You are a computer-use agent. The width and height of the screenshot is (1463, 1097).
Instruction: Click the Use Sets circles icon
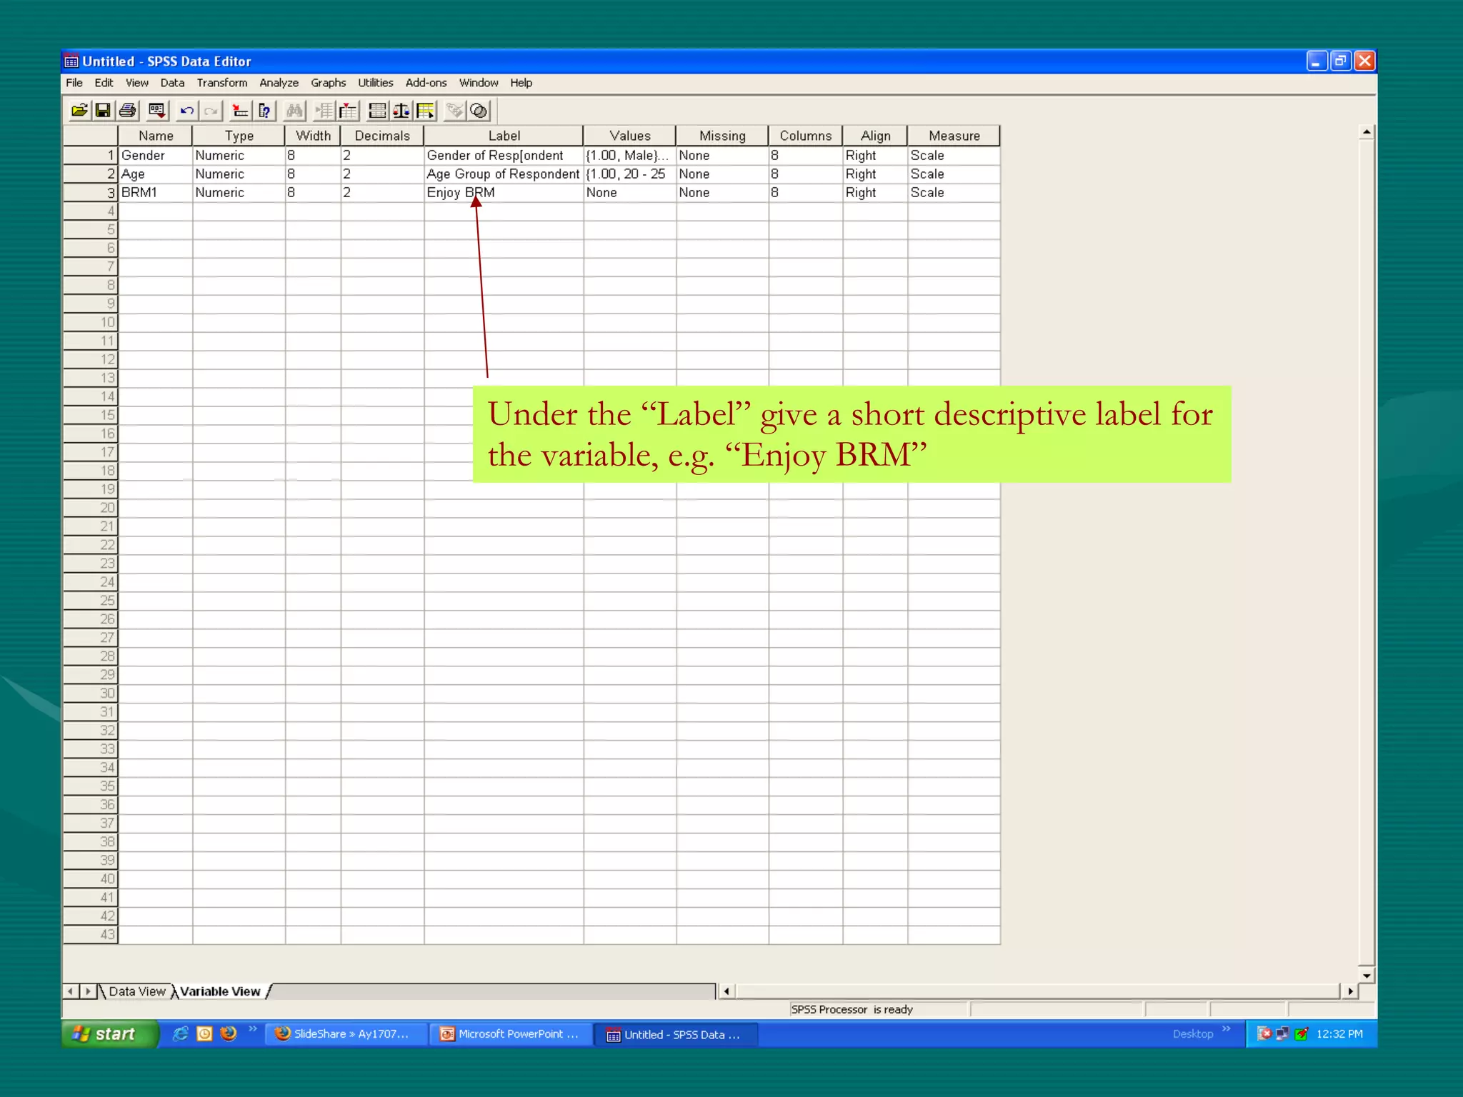pyautogui.click(x=479, y=111)
